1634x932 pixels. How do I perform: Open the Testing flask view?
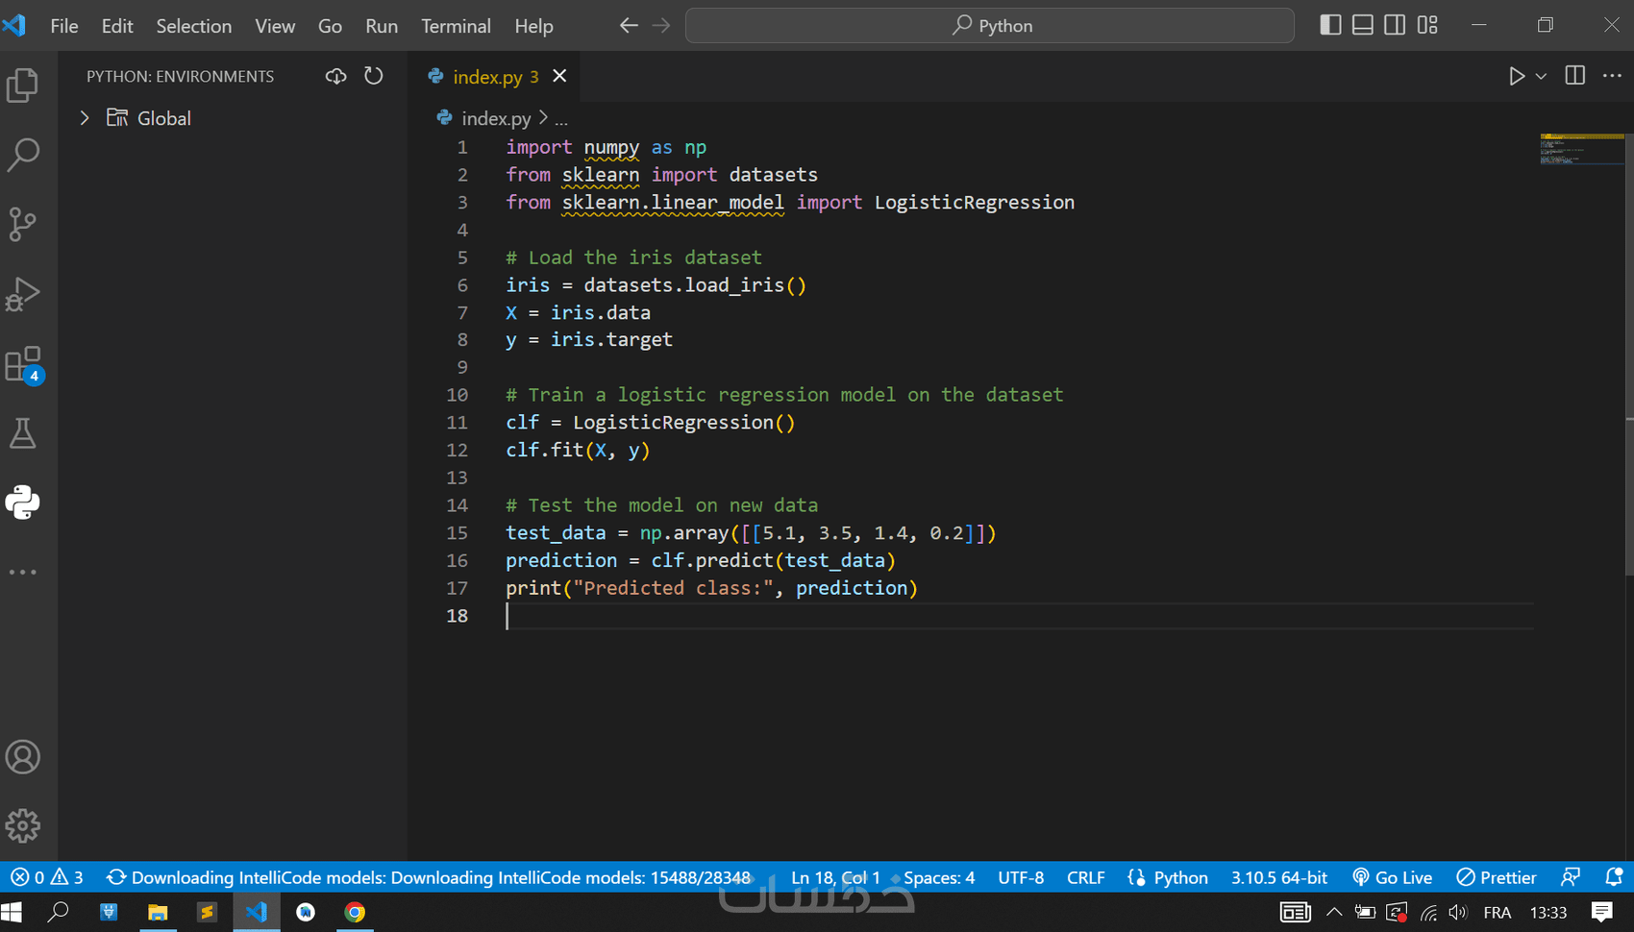point(23,433)
